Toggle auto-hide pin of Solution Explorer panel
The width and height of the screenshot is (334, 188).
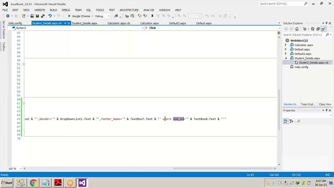click(326, 23)
